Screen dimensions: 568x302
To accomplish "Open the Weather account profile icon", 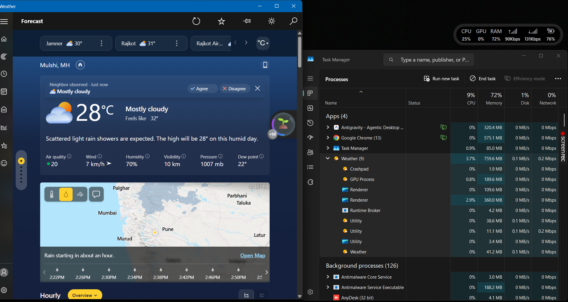I will [x=4, y=272].
